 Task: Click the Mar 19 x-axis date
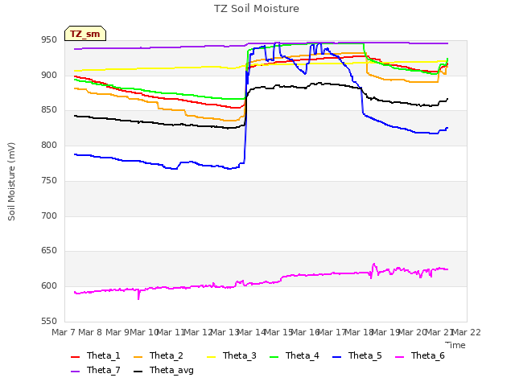tap(385, 332)
